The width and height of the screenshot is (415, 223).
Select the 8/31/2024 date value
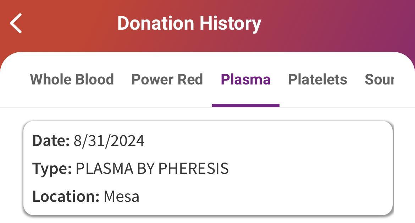coord(109,141)
